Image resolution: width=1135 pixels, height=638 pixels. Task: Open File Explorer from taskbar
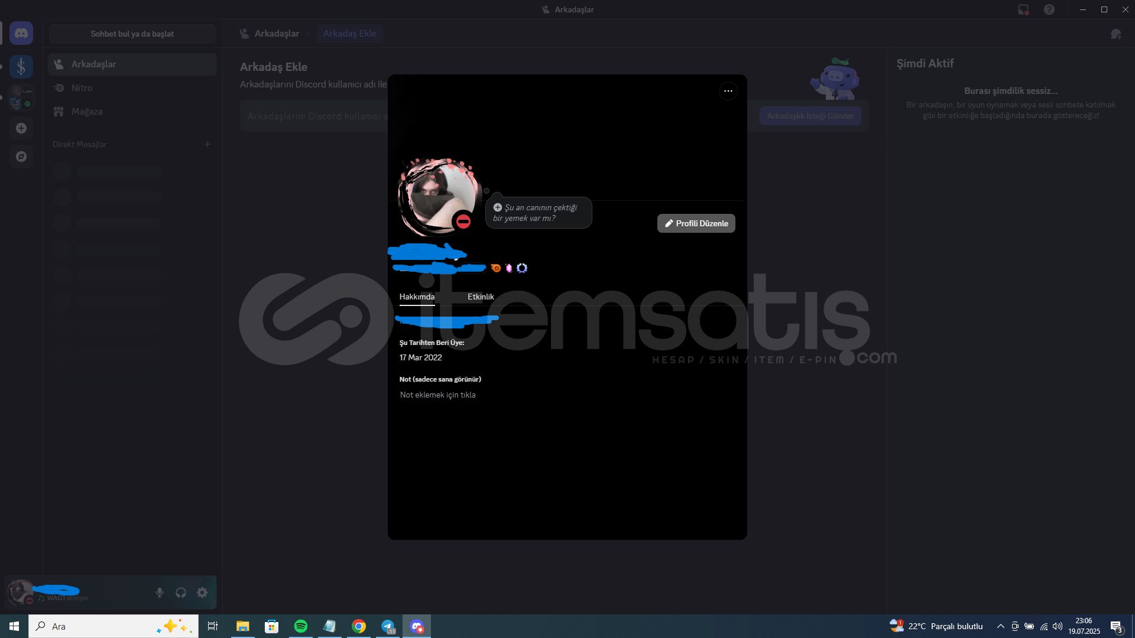[x=242, y=626]
